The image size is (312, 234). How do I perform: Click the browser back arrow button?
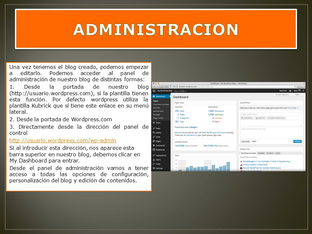point(154,86)
